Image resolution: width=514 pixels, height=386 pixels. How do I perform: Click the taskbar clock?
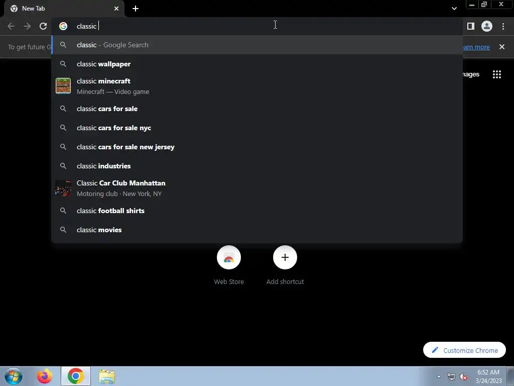pyautogui.click(x=488, y=376)
